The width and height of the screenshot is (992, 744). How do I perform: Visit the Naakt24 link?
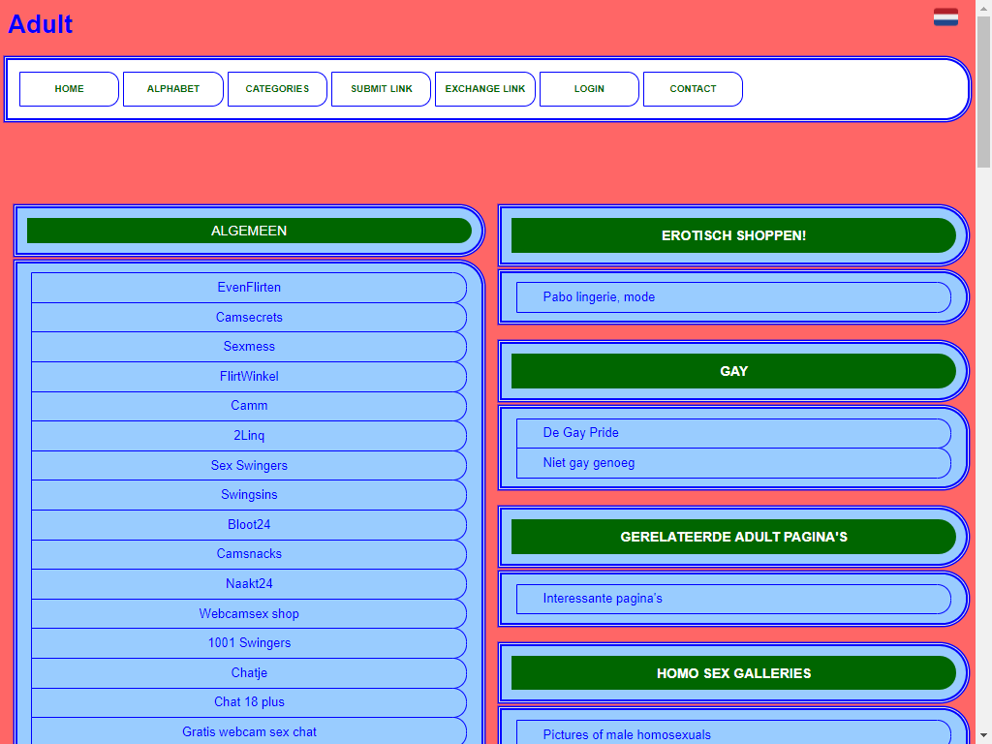tap(249, 583)
